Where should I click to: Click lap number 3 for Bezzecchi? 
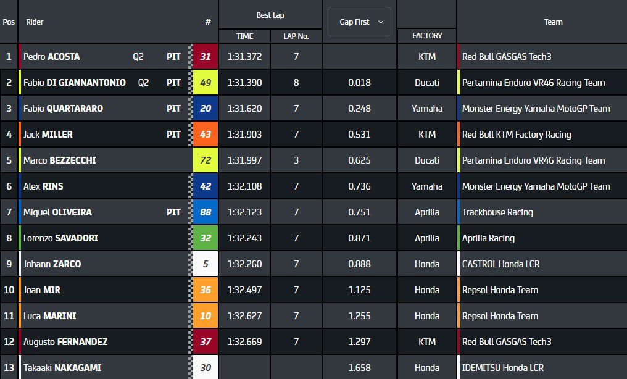click(296, 160)
